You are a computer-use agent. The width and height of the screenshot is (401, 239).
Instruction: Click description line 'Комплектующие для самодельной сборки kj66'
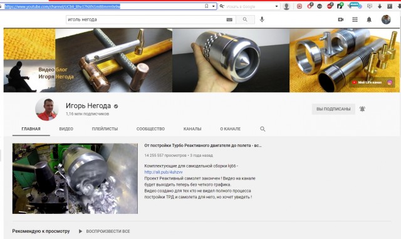(x=191, y=166)
